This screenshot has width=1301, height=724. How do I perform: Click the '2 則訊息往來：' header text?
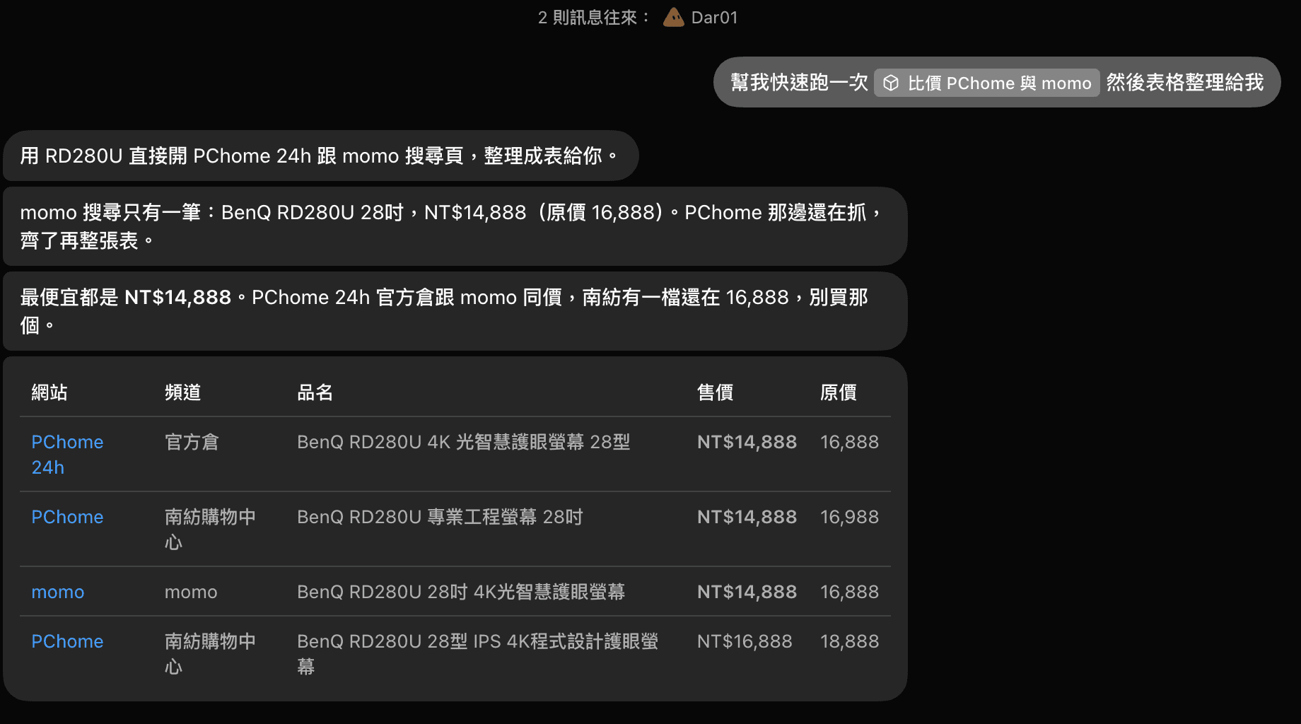click(594, 18)
